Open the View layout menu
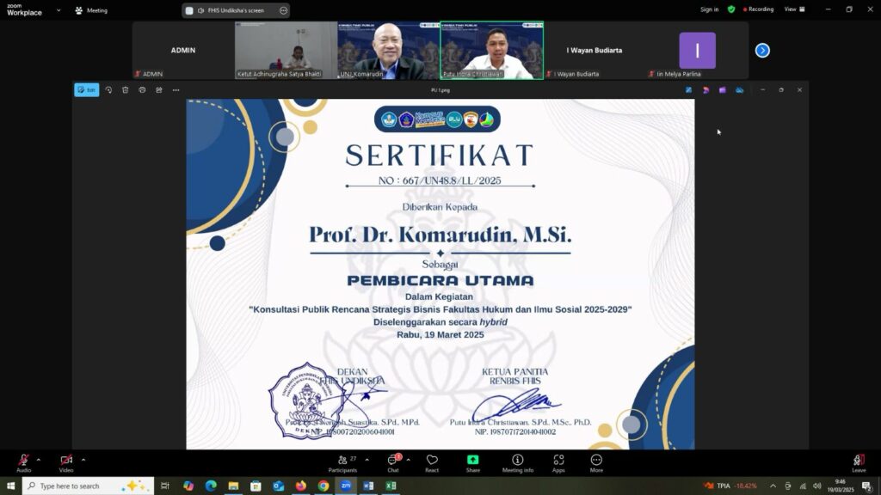Viewport: 881px width, 495px height. (792, 9)
